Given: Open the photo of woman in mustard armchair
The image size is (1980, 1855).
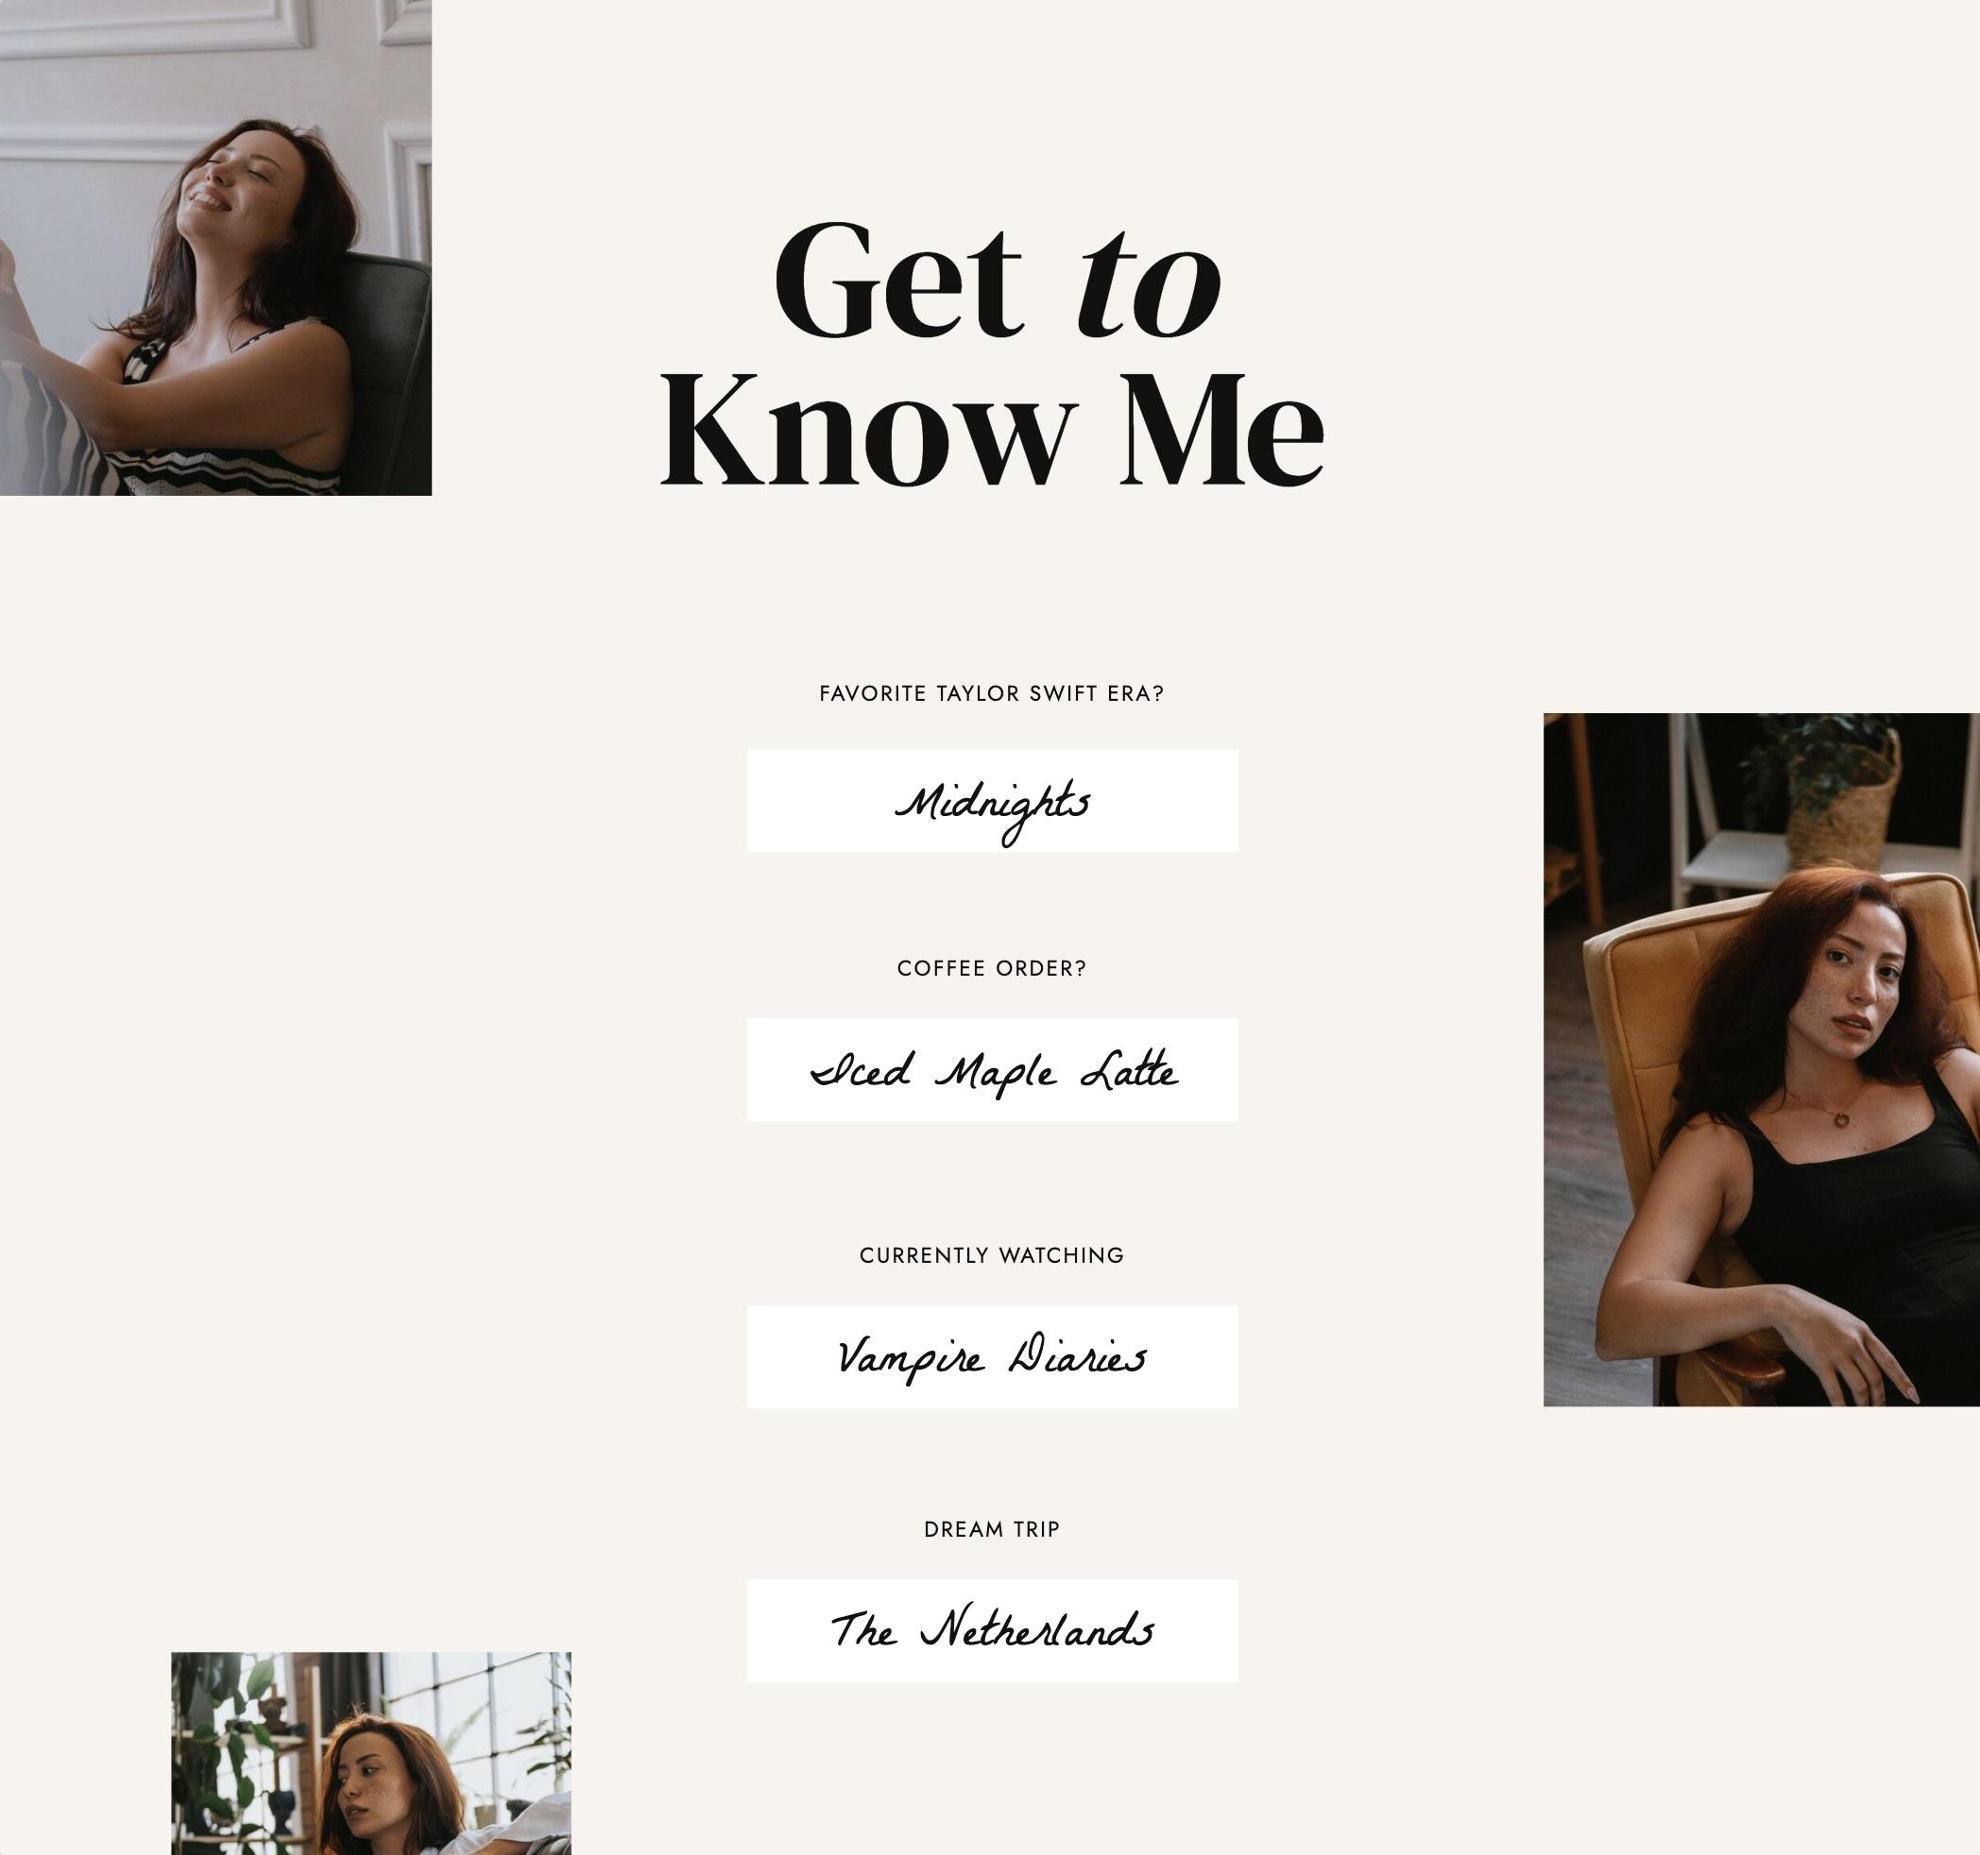Looking at the screenshot, I should click(1761, 1060).
